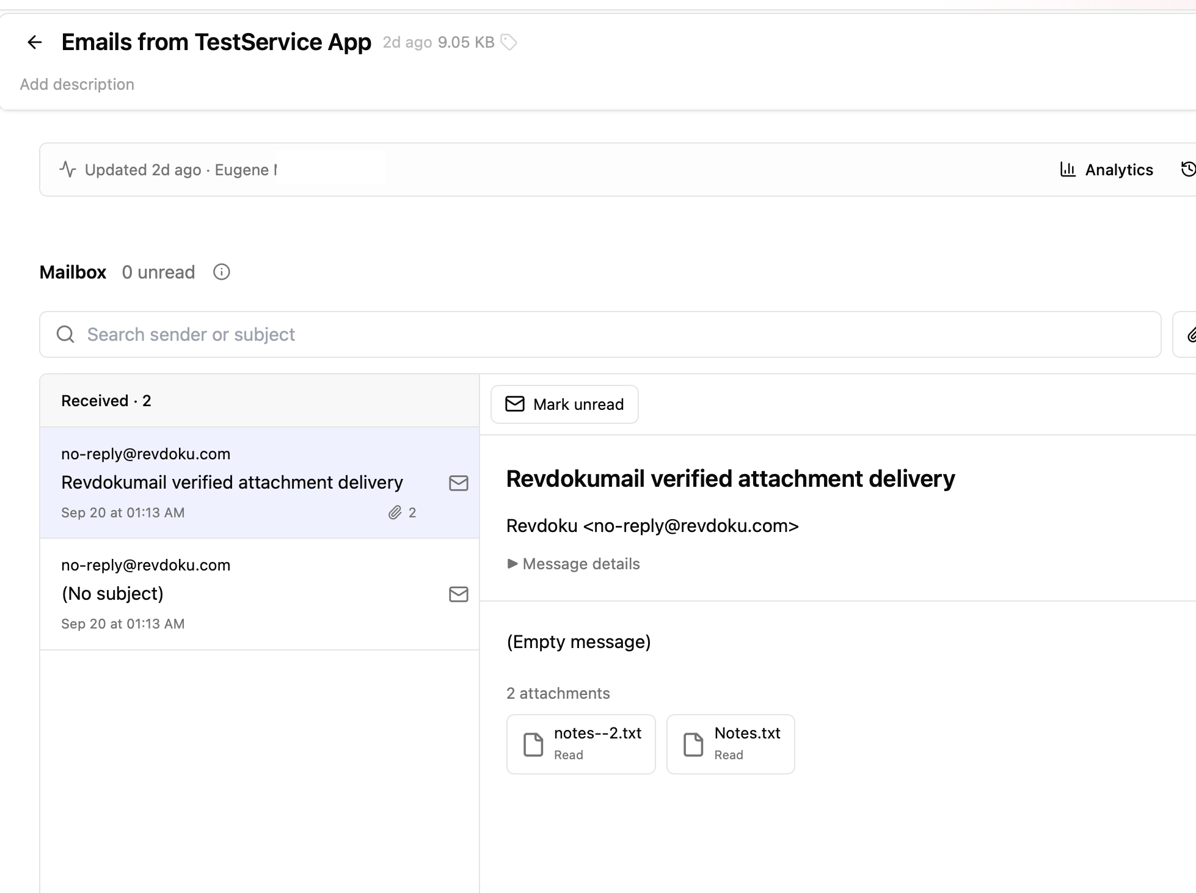This screenshot has width=1196, height=893.
Task: Expand the Message details disclosure
Action: coord(574,564)
